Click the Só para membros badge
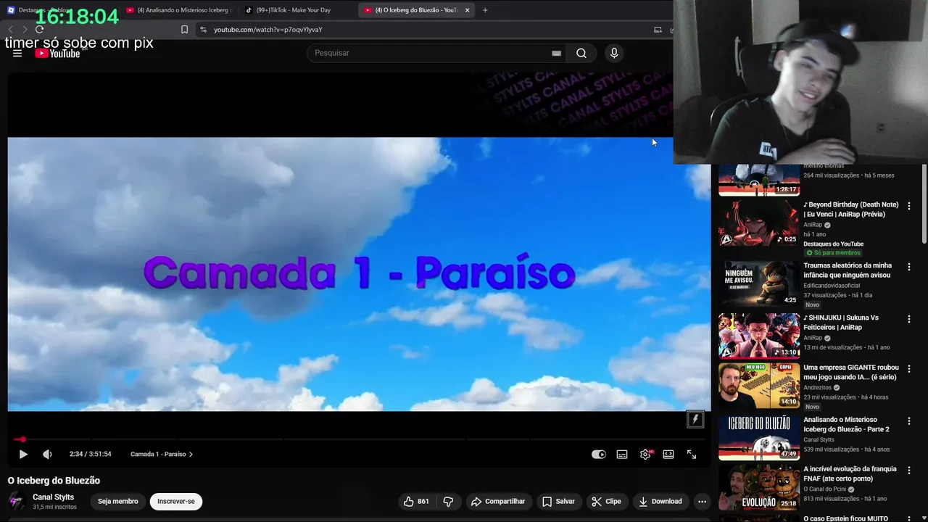This screenshot has width=928, height=522. click(833, 253)
